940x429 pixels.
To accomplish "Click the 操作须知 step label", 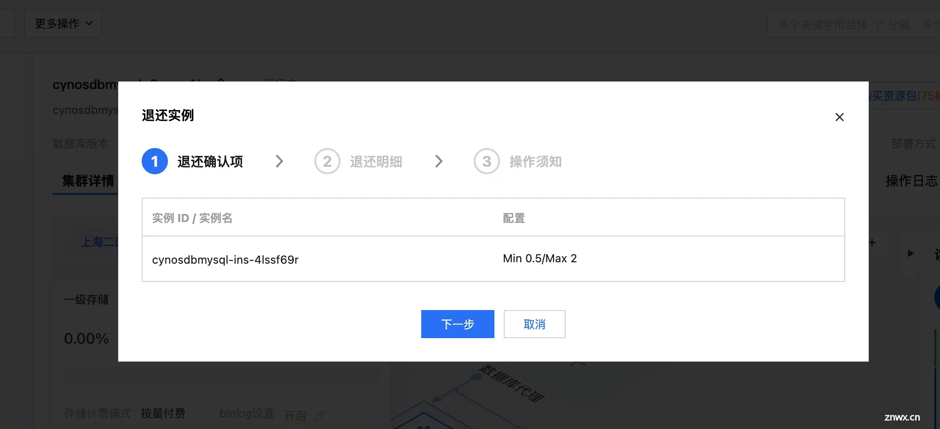I will [x=536, y=162].
